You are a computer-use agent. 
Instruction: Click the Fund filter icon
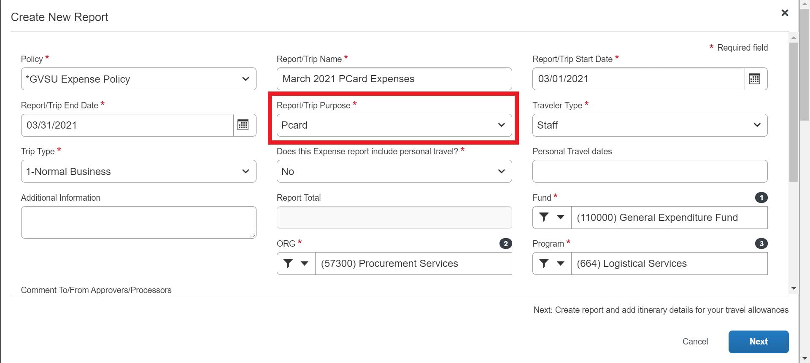click(544, 218)
